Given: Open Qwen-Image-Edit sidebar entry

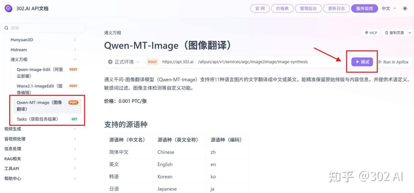Looking at the screenshot, I should [x=40, y=72].
